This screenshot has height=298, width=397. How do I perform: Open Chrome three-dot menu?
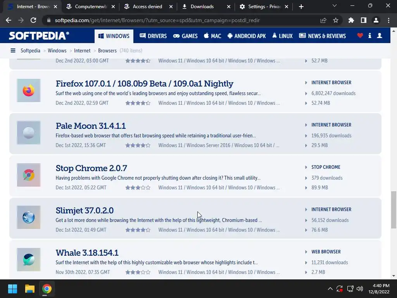click(388, 20)
